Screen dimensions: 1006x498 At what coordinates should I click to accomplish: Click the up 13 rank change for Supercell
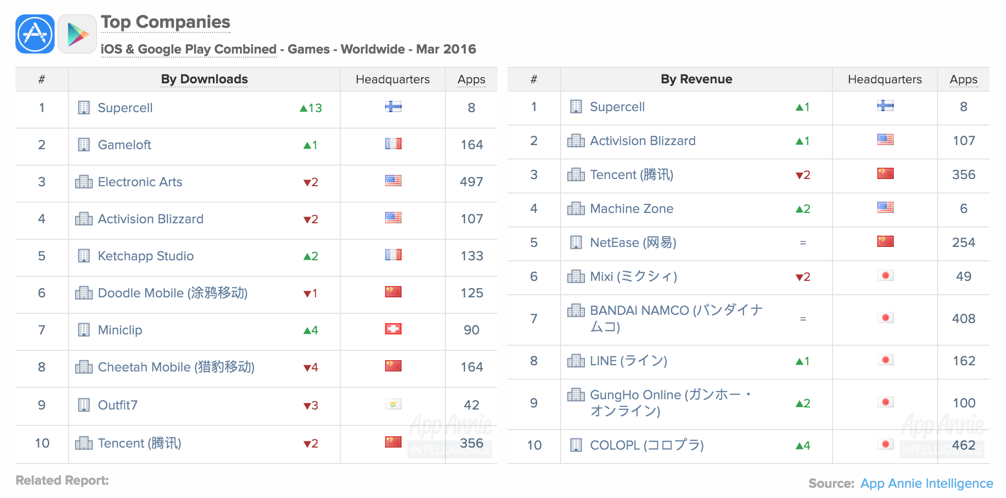click(x=310, y=108)
